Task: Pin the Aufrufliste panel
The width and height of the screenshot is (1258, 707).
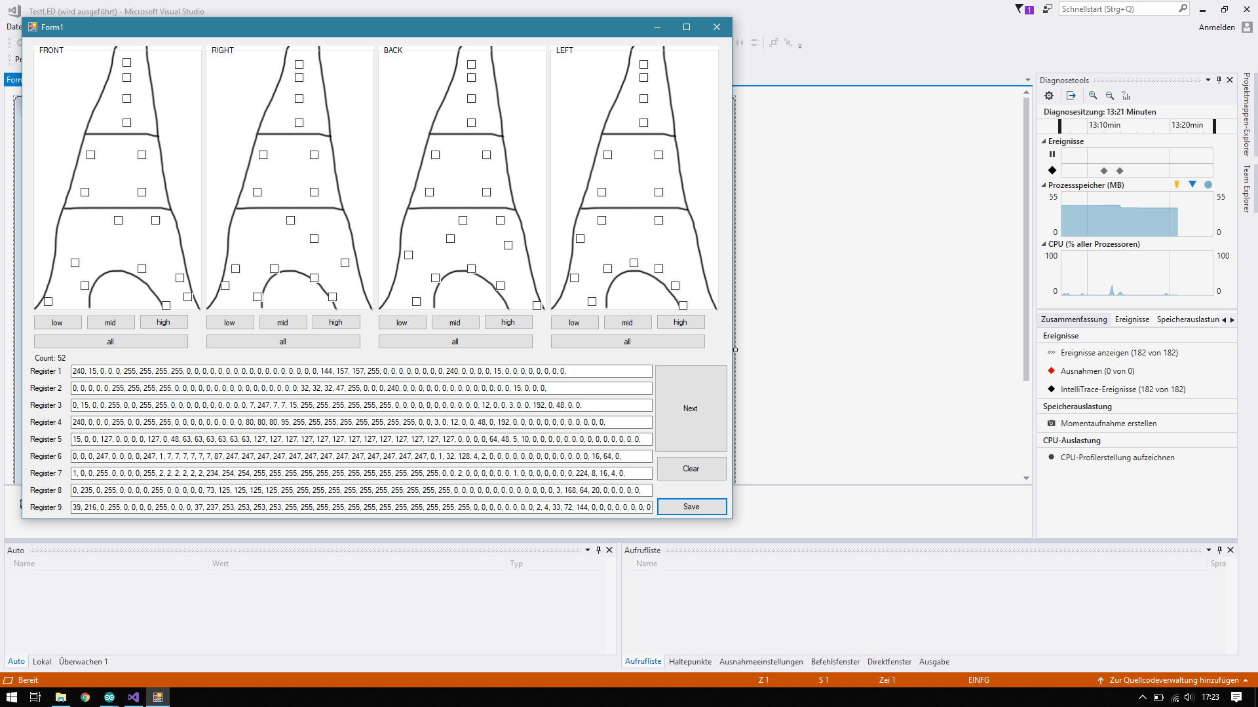Action: (x=1219, y=550)
